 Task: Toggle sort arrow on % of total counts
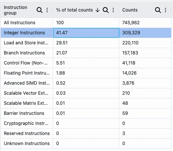pyautogui.click(x=98, y=10)
